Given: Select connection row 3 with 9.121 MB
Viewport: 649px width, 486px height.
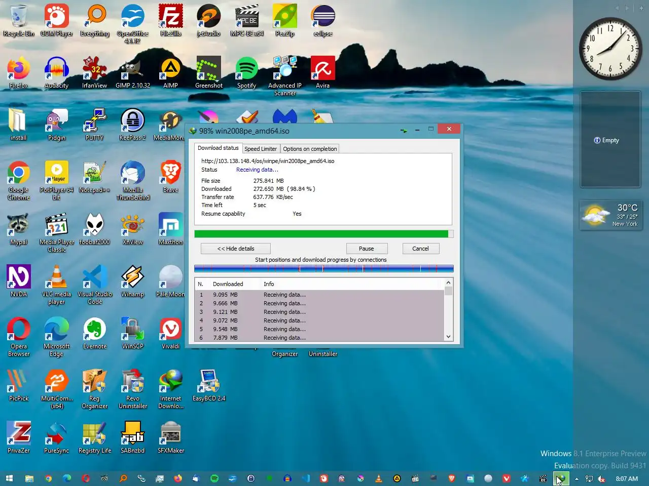Looking at the screenshot, I should 319,312.
